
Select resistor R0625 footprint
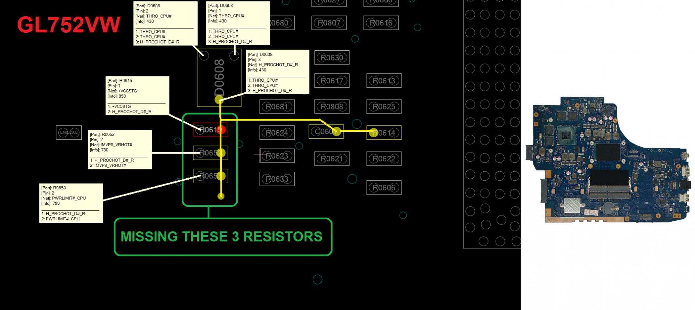pos(384,107)
